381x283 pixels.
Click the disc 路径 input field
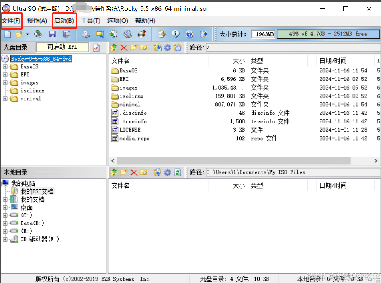293,47
